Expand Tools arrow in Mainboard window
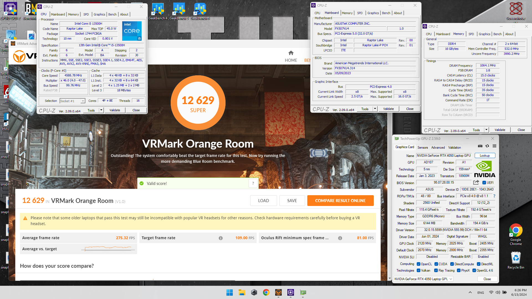Viewport: 532px width, 299px height. (x=375, y=109)
